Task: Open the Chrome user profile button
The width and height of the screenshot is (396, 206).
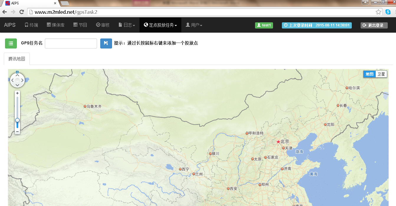Action: tap(365, 2)
